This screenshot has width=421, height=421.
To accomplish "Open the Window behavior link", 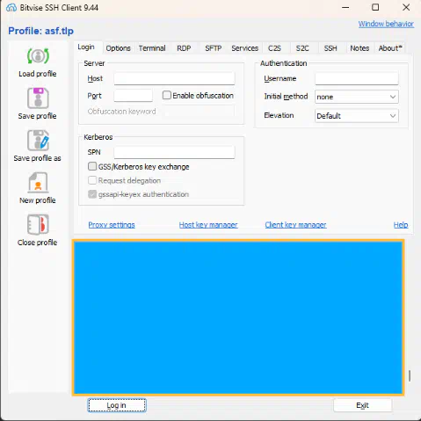I will (386, 24).
